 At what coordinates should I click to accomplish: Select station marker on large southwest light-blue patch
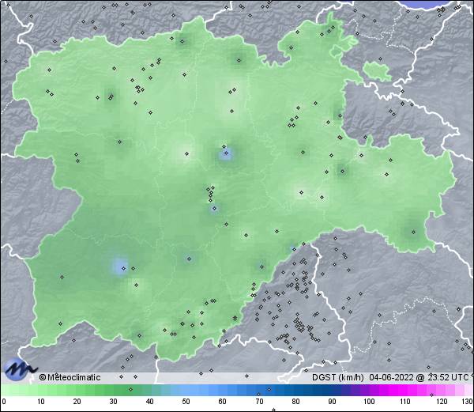123,268
